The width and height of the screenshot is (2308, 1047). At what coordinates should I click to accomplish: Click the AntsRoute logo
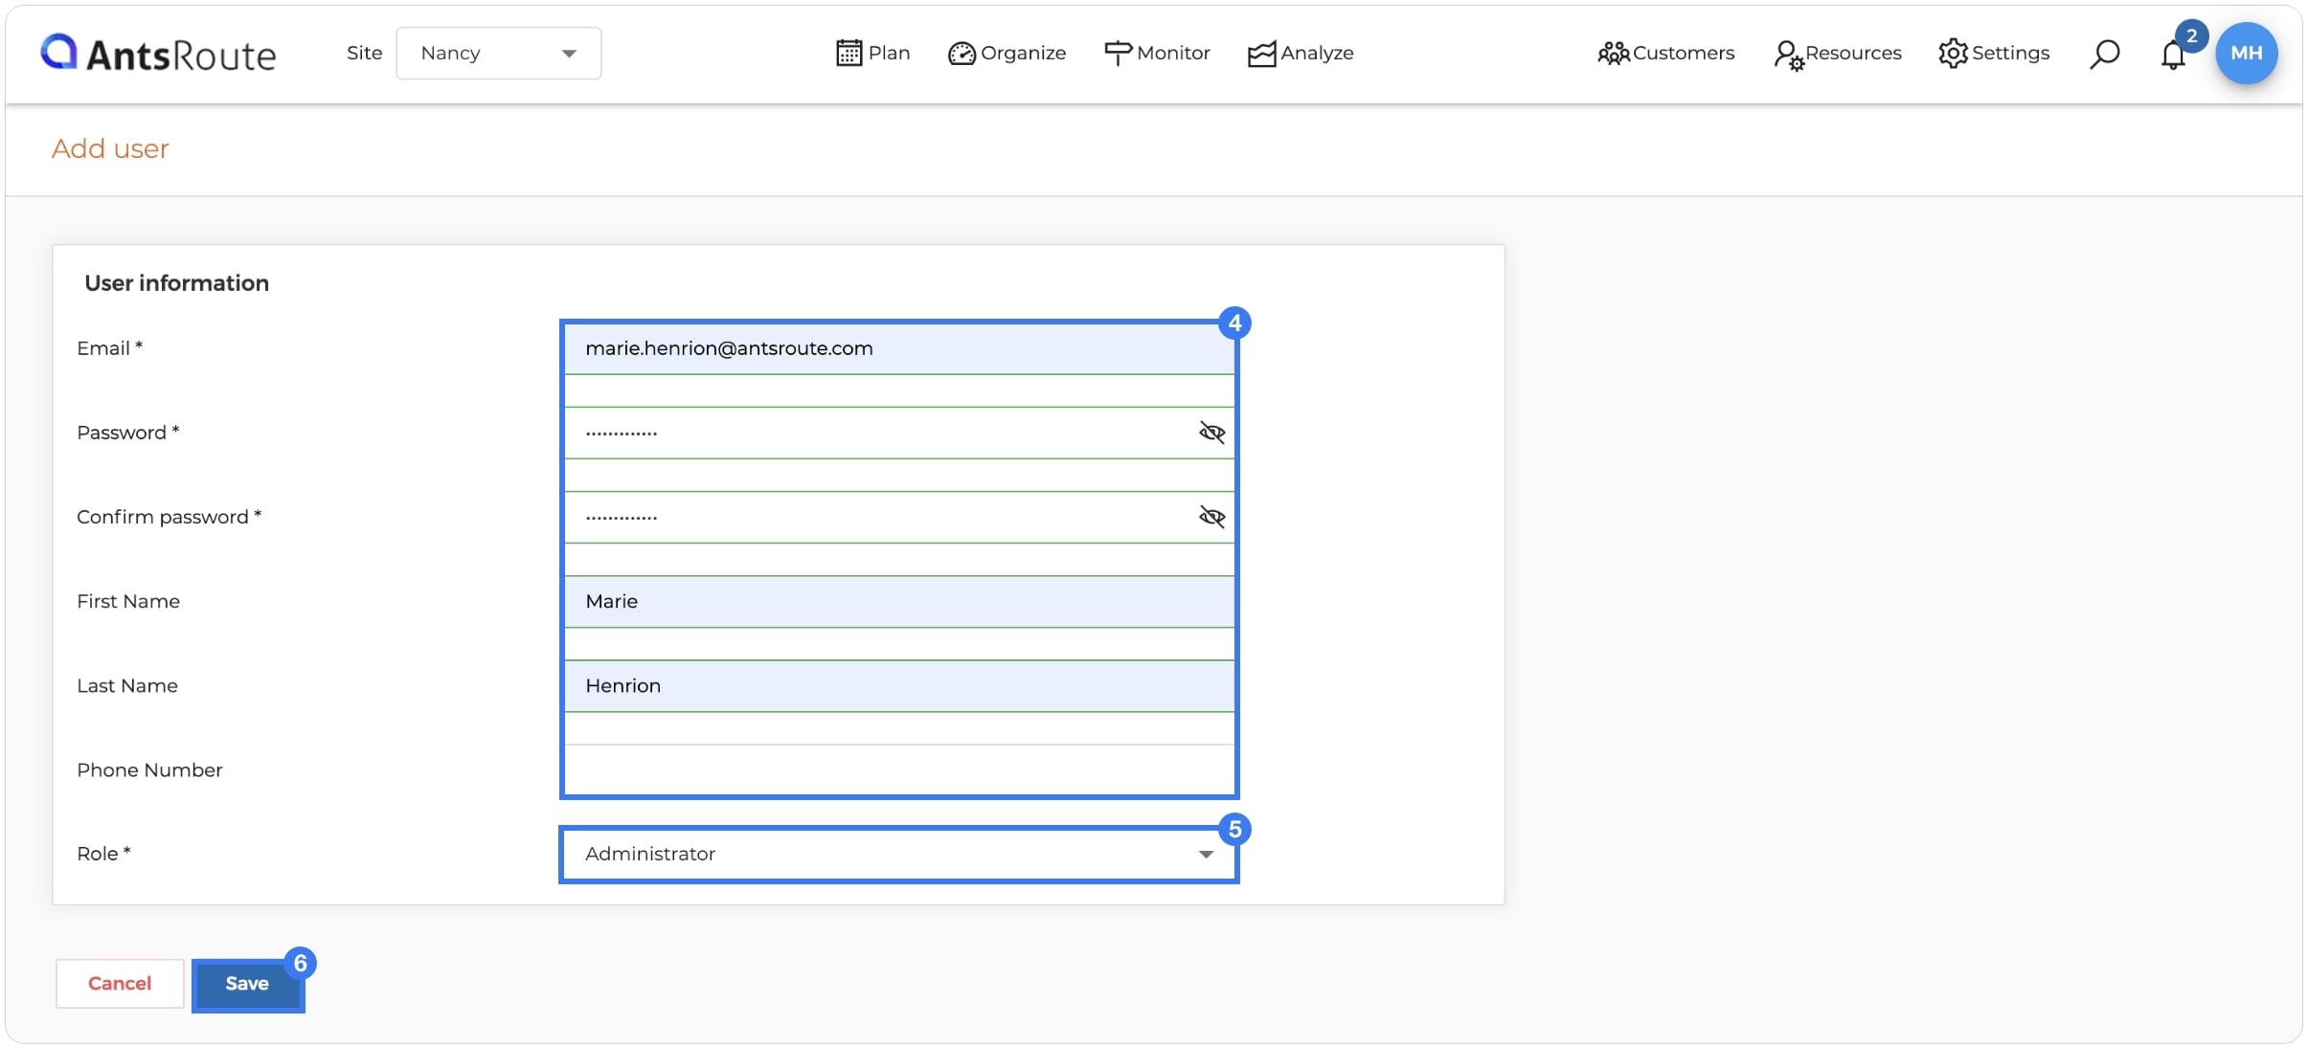pyautogui.click(x=158, y=54)
